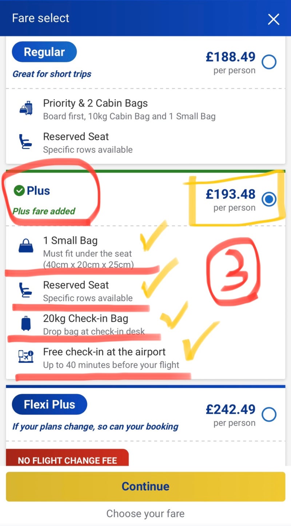Tap the NO FLIGHT CHANGE FEE banner
Screen dimensions: 291x526
(67, 458)
